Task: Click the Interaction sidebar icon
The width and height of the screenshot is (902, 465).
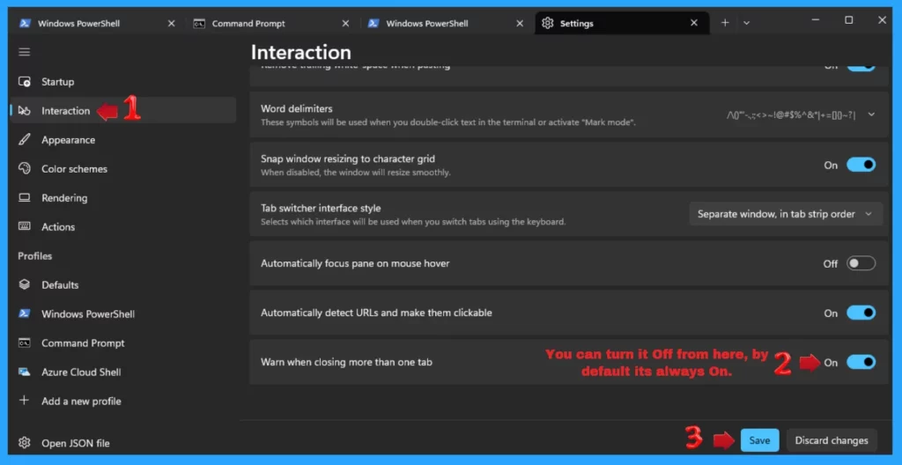Action: 24,110
